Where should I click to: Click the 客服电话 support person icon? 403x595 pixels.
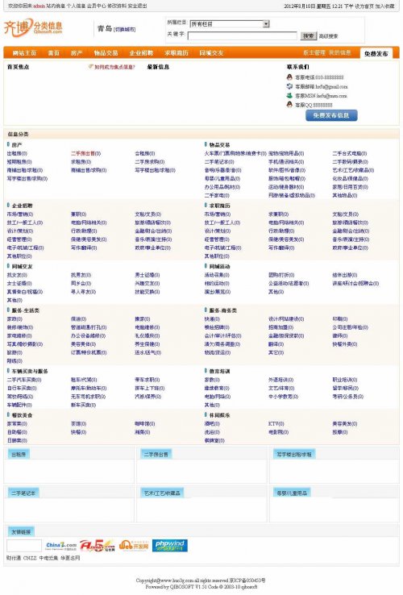click(x=289, y=77)
